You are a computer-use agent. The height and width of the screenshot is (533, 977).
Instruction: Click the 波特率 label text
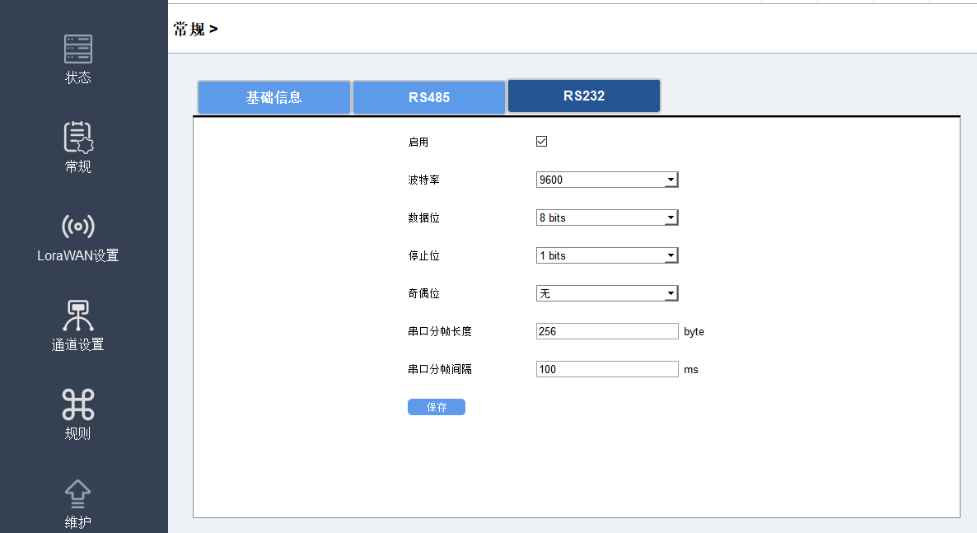click(x=423, y=180)
